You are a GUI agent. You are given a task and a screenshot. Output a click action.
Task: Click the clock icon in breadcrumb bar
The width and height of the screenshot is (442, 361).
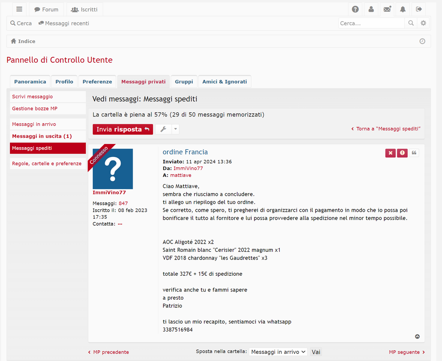422,41
